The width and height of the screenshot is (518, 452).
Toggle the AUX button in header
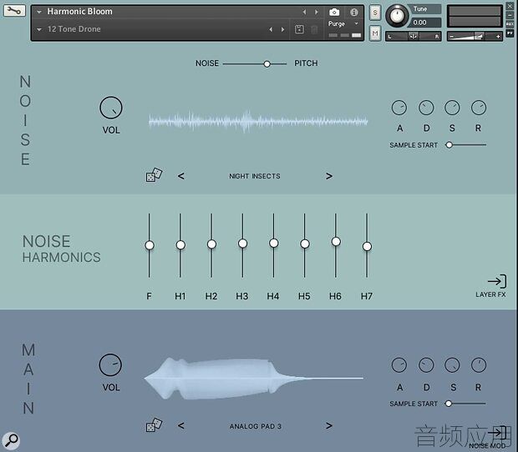[x=510, y=24]
